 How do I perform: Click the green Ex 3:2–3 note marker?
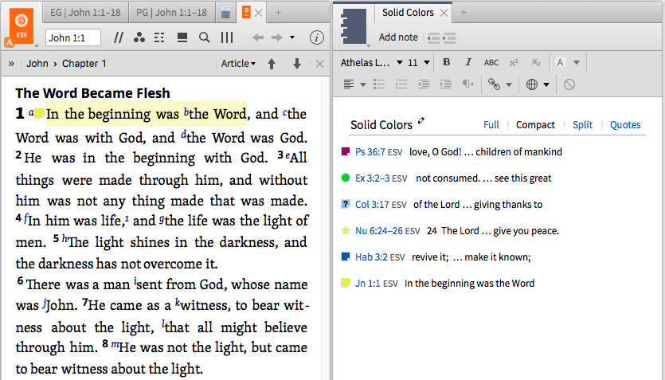(346, 178)
